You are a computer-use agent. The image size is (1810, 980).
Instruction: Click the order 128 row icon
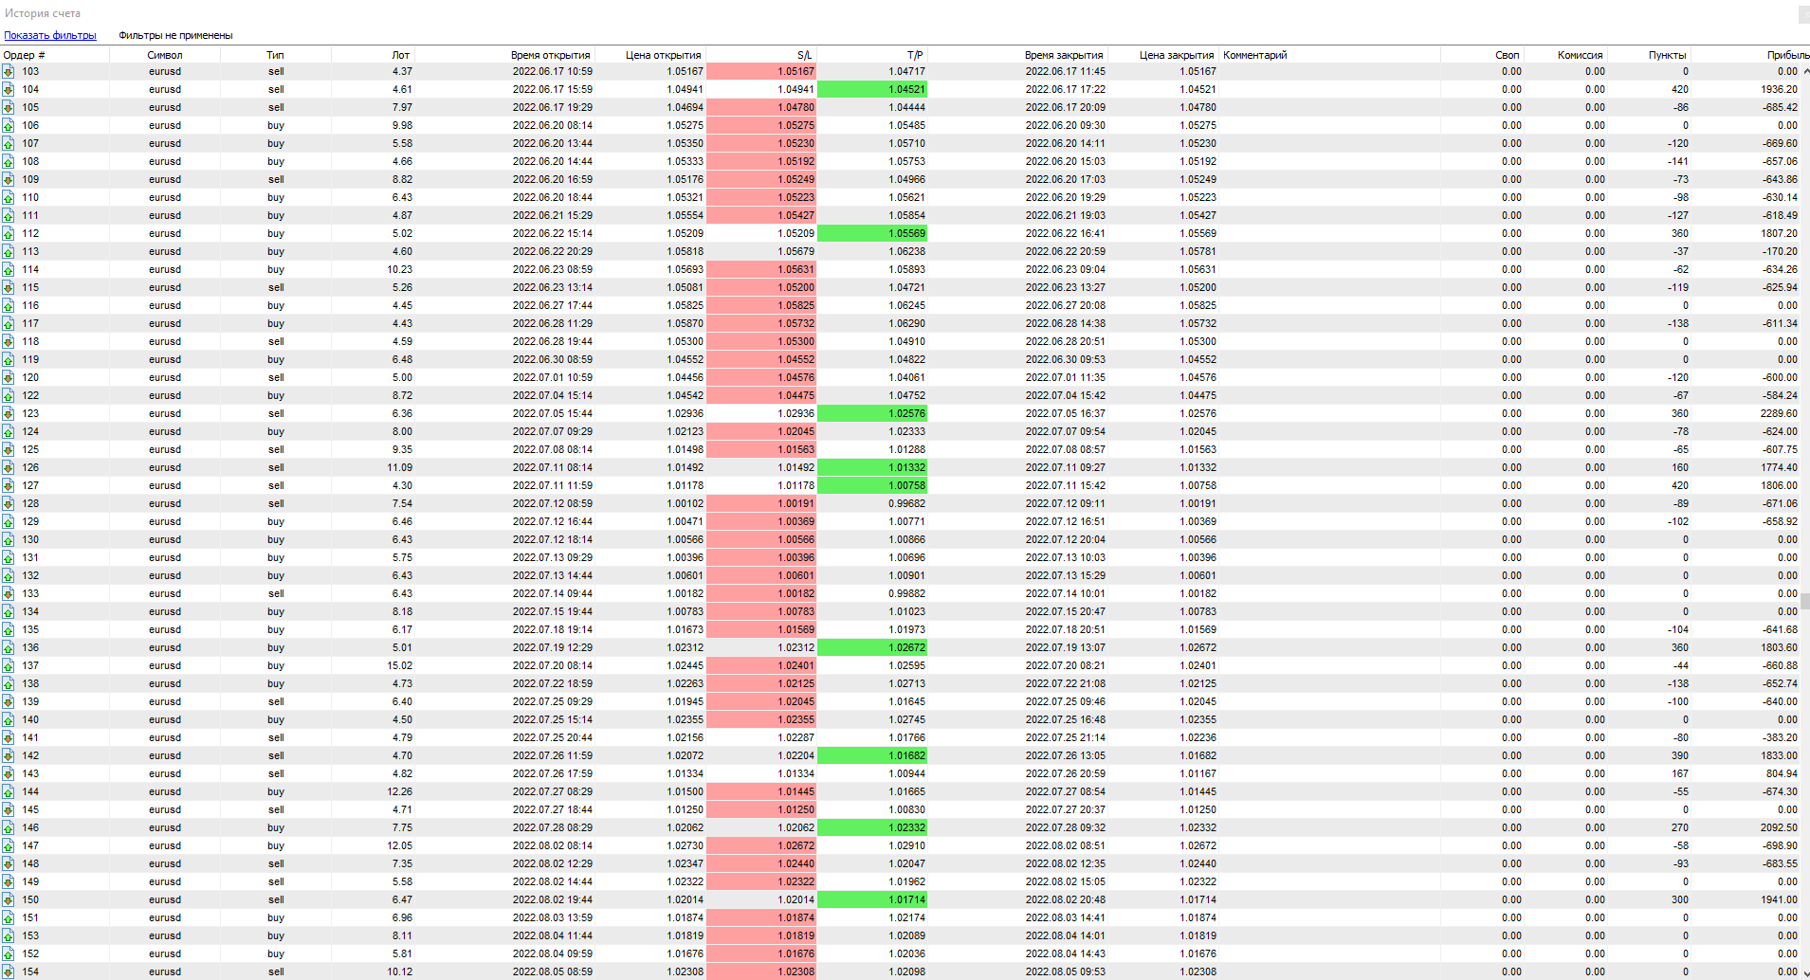tap(8, 503)
